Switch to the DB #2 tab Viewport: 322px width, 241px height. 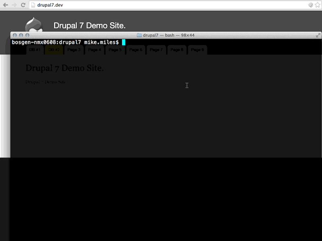(x=54, y=49)
